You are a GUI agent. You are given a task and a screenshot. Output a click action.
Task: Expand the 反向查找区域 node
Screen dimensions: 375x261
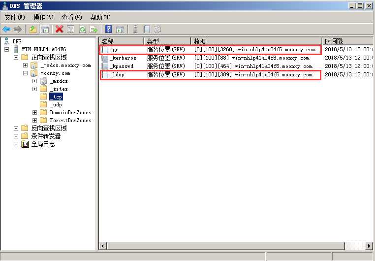(x=16, y=128)
